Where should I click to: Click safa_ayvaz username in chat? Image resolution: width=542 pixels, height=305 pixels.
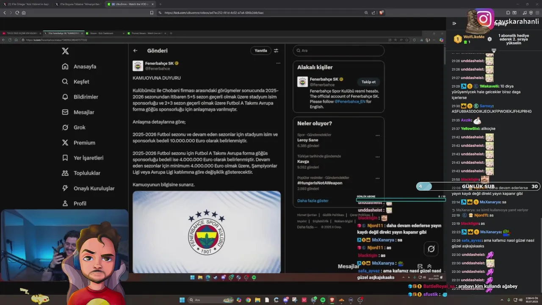[472, 241]
